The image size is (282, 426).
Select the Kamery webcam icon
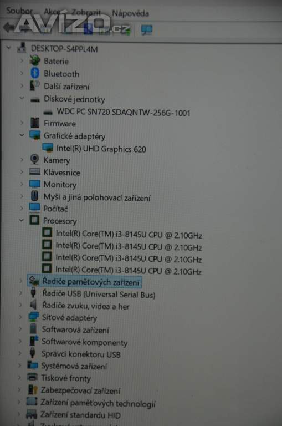(x=34, y=160)
